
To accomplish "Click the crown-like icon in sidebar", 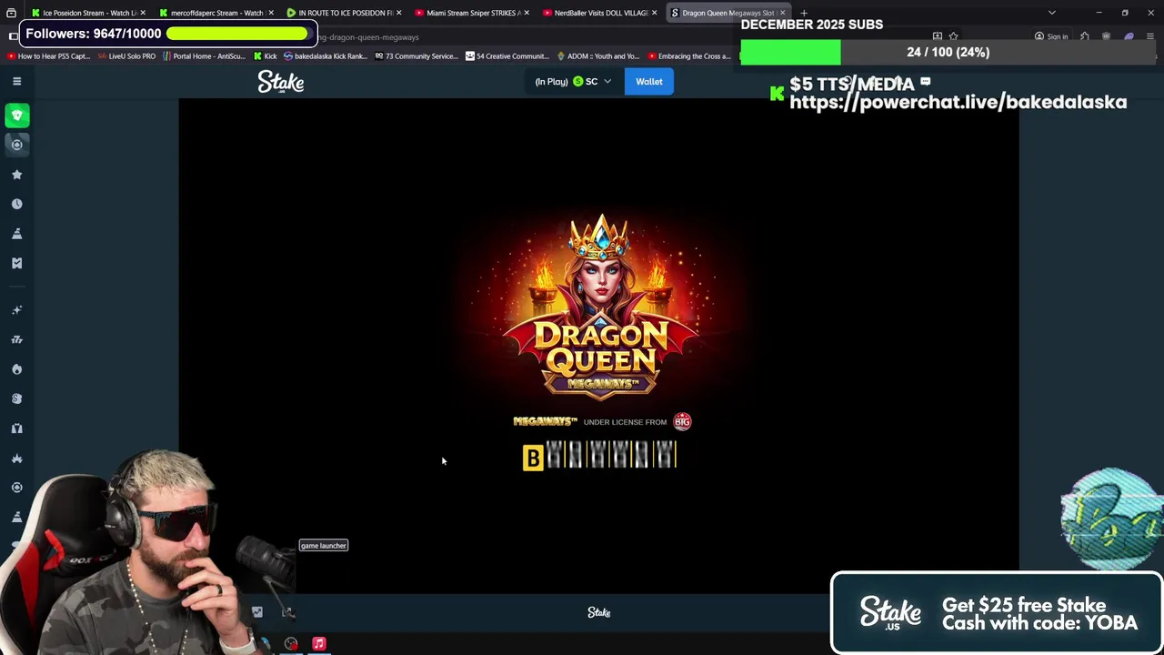I will pos(16,458).
